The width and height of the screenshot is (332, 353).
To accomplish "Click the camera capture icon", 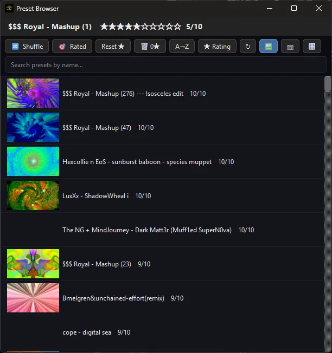I will click(290, 47).
